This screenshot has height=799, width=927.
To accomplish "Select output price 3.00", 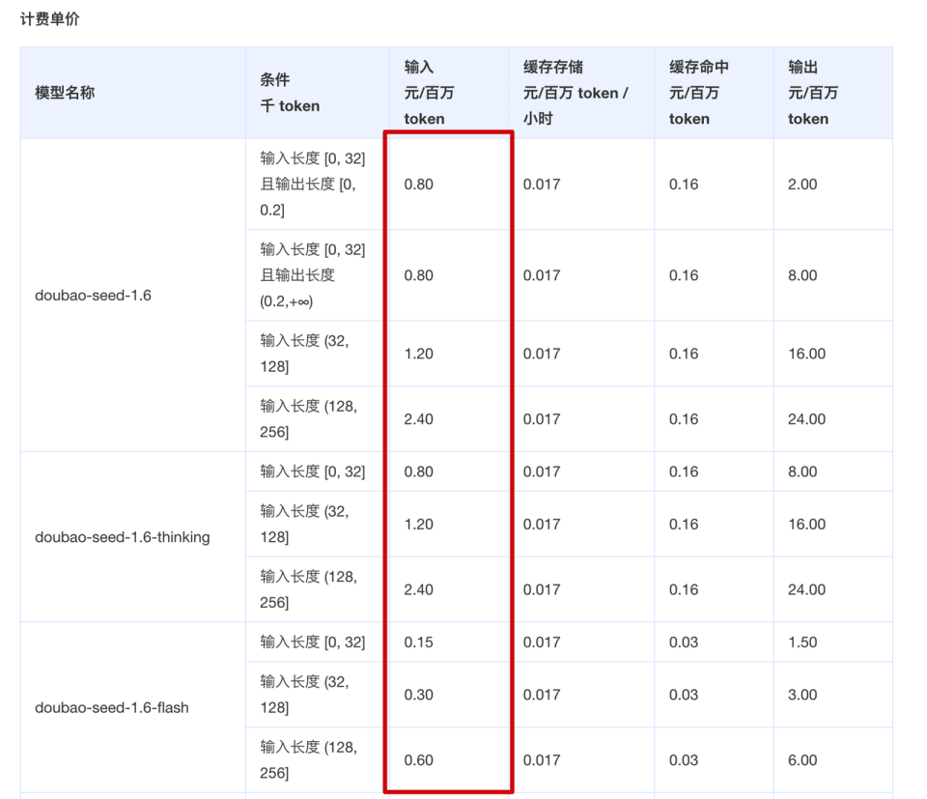I will tap(802, 695).
